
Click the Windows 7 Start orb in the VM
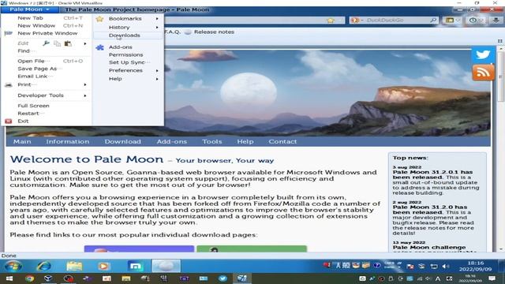tap(13, 267)
